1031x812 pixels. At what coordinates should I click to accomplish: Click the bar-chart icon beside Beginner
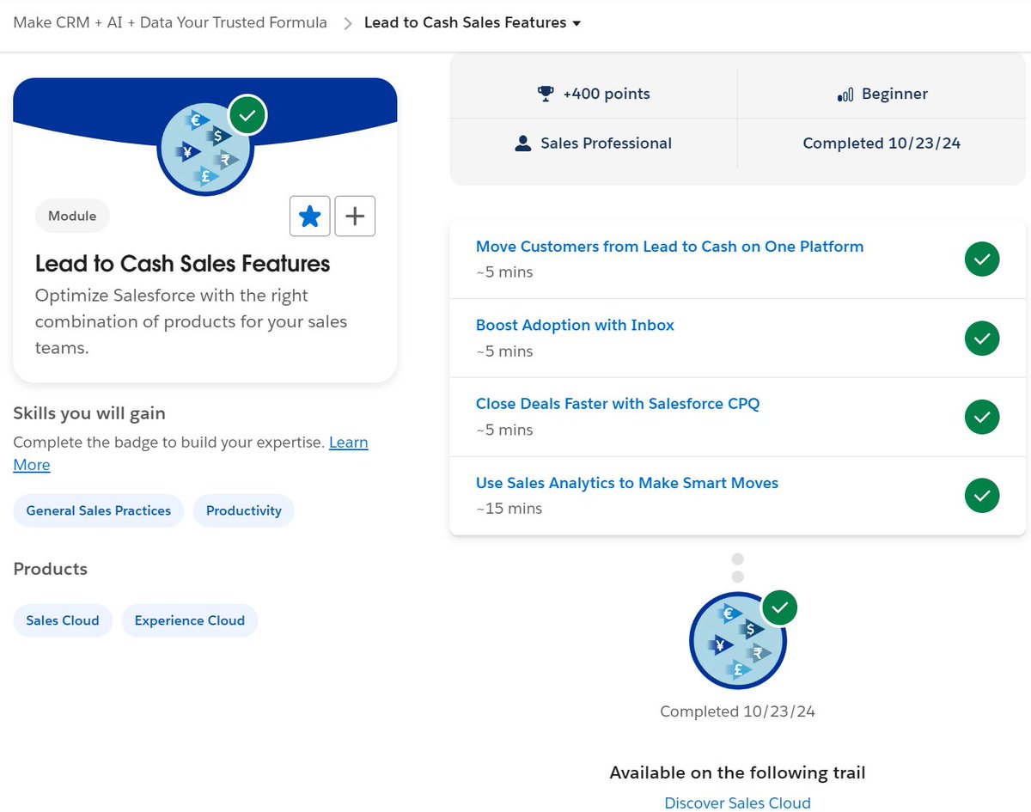point(845,95)
